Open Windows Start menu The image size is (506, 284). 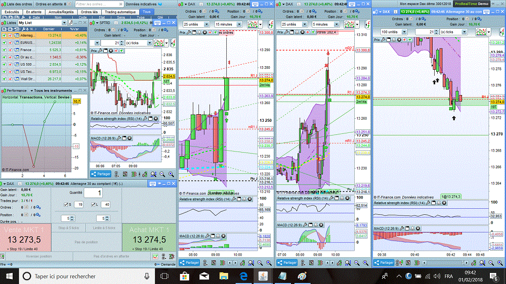[x=9, y=276]
